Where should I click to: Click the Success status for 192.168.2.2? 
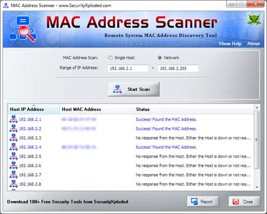point(166,128)
